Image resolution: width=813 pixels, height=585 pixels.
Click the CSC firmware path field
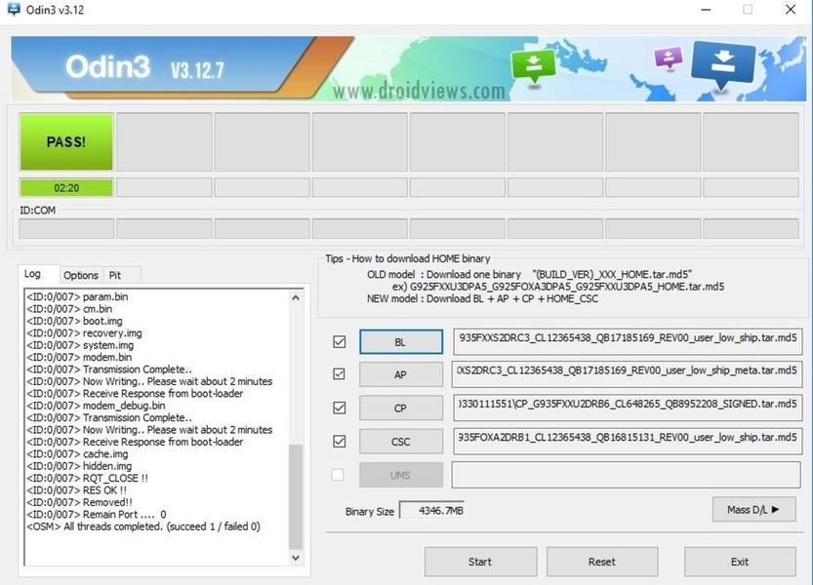[x=628, y=441]
